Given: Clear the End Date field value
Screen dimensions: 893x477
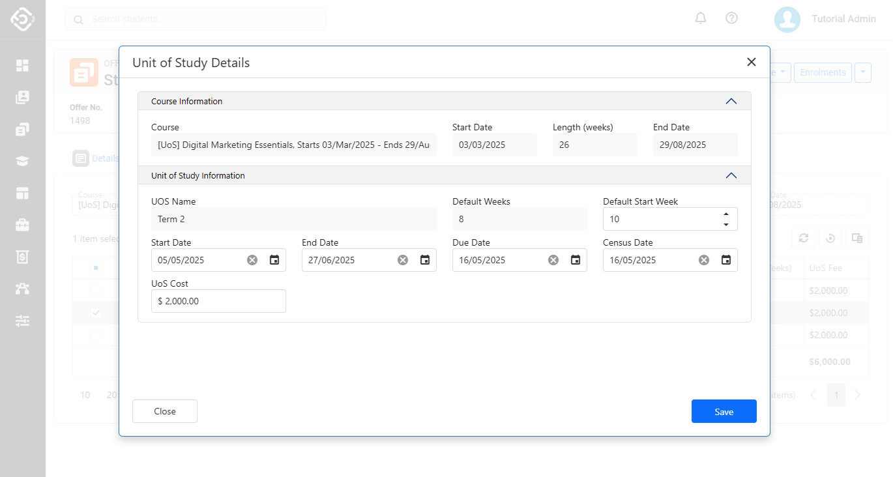Looking at the screenshot, I should point(403,260).
